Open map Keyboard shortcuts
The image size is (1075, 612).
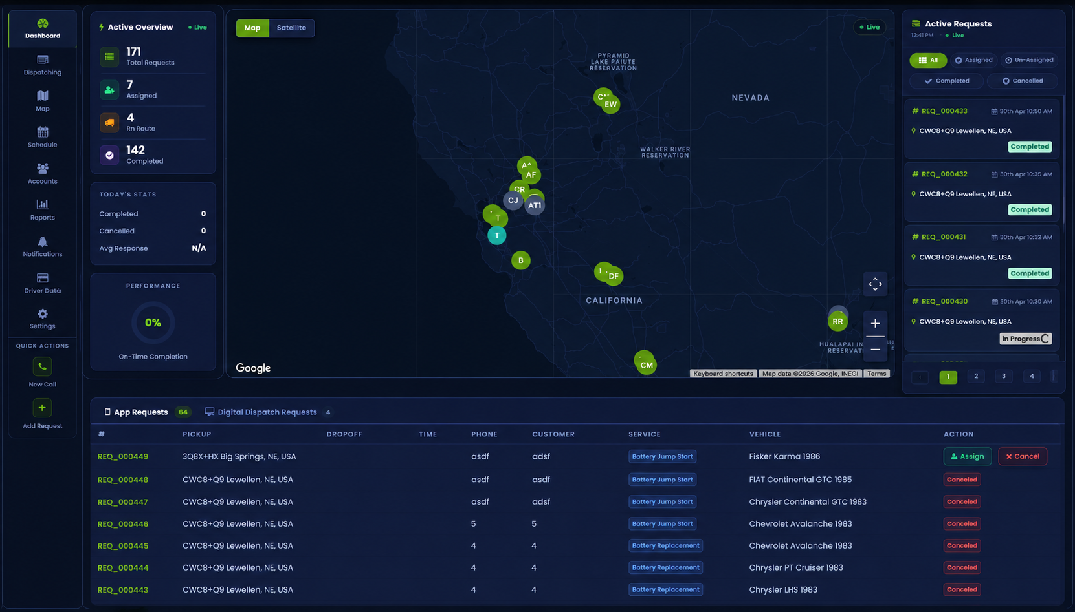pyautogui.click(x=723, y=374)
